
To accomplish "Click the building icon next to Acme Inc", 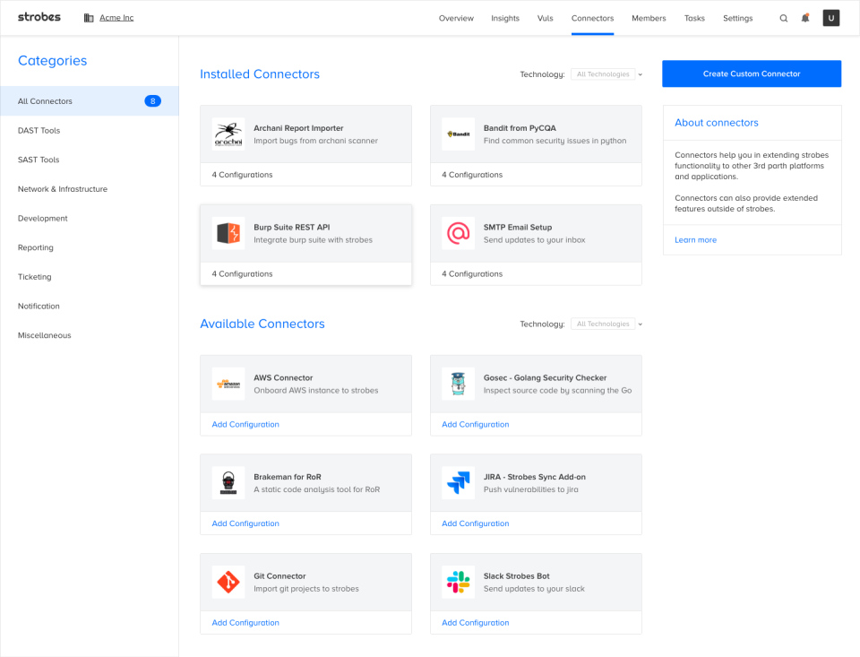I will [89, 18].
